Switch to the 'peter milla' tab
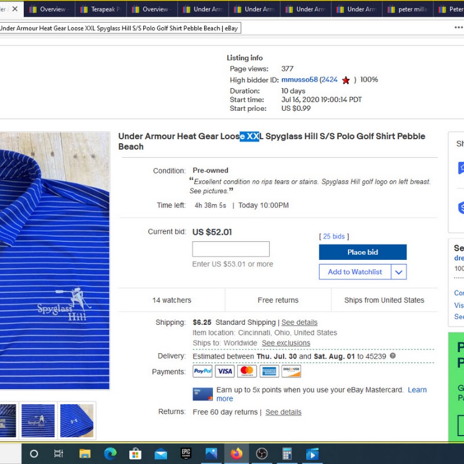 coord(408,9)
